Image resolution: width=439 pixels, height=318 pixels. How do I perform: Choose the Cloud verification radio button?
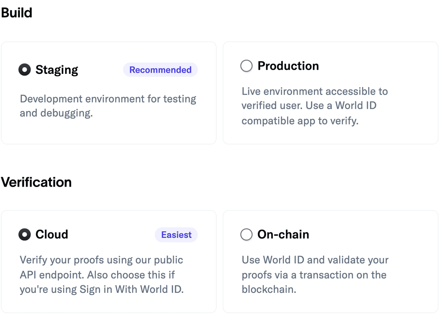coord(25,234)
